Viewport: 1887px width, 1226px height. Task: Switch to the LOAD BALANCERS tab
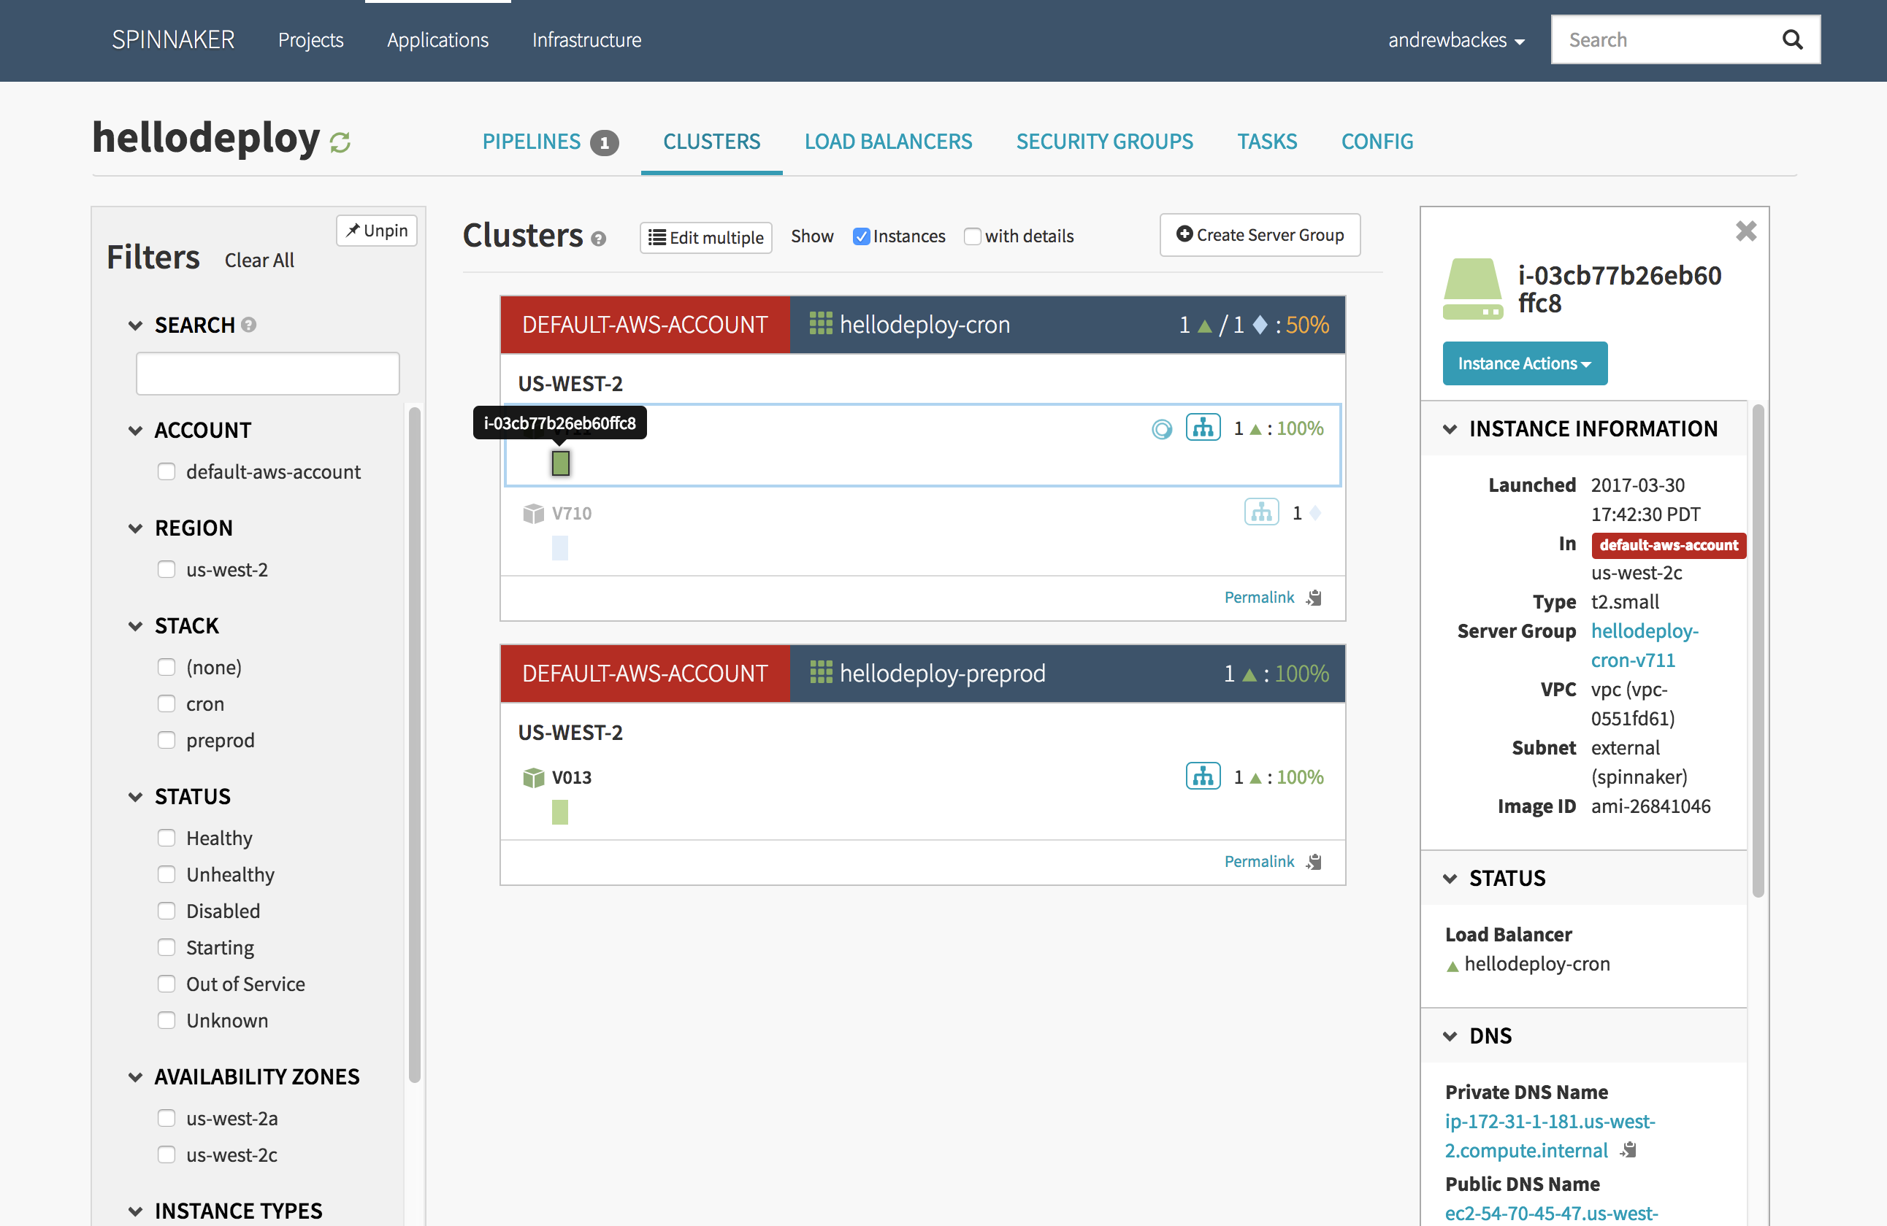coord(888,142)
